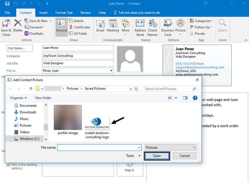Show Certificates view
Image resolution: width=249 pixels, height=182 pixels.
(80, 27)
